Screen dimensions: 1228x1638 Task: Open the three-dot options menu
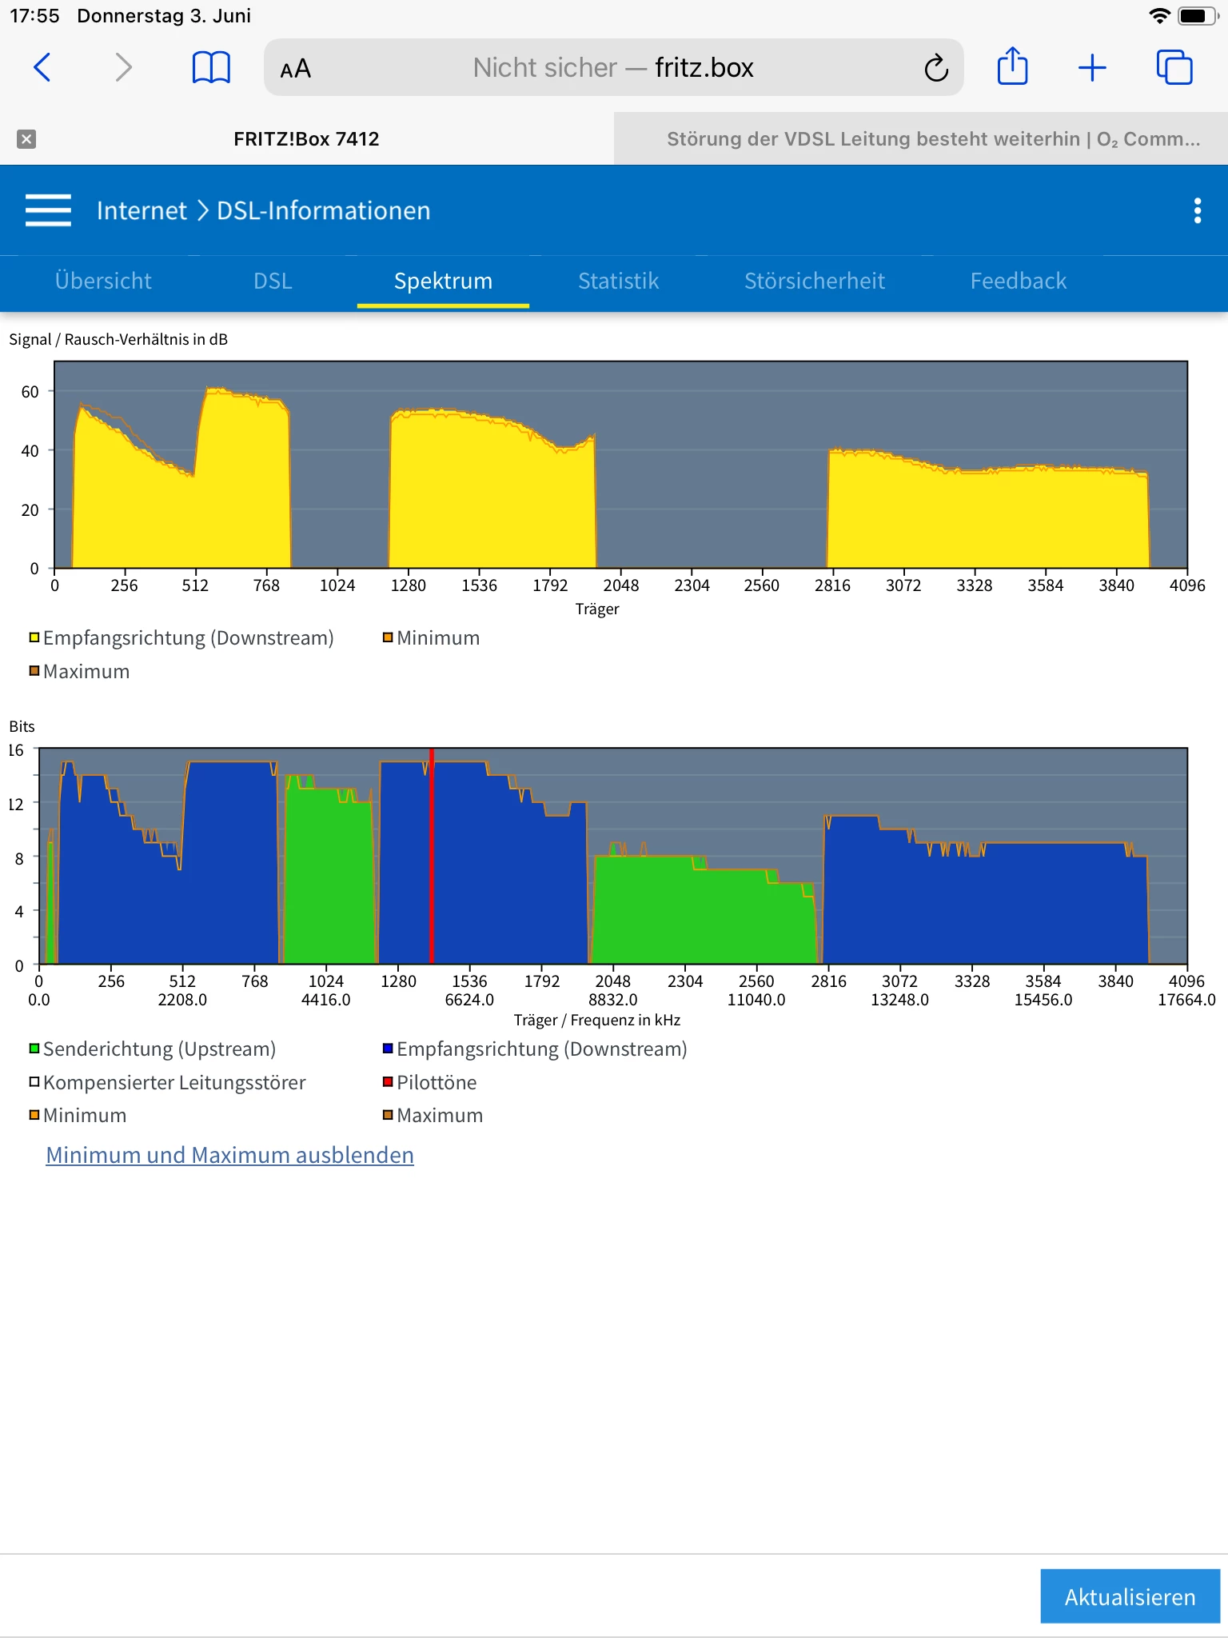[1197, 210]
